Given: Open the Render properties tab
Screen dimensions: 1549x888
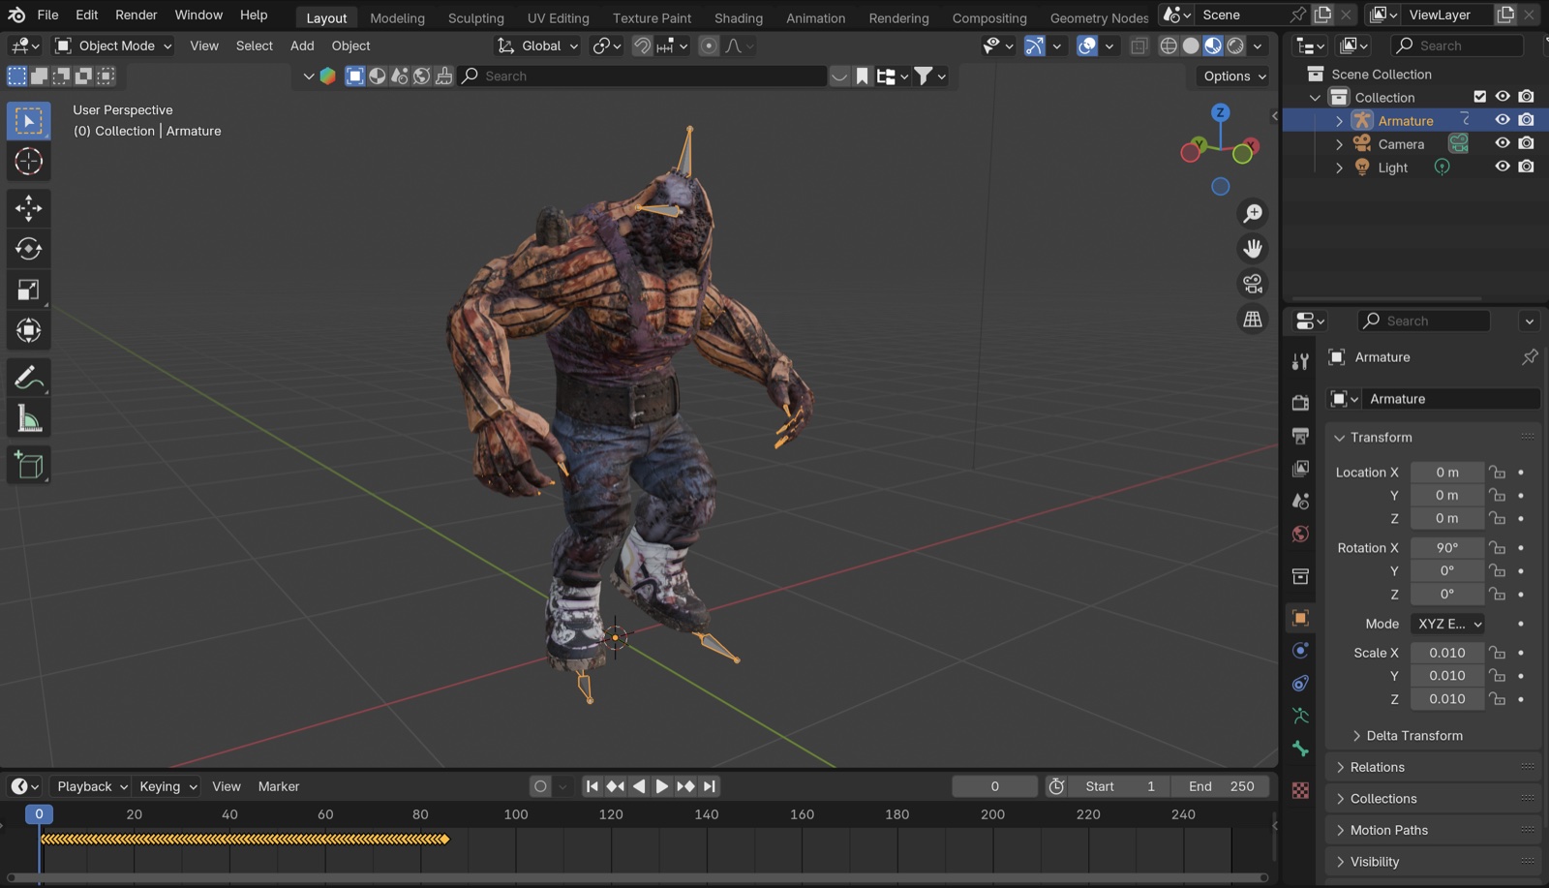Looking at the screenshot, I should 1300,402.
